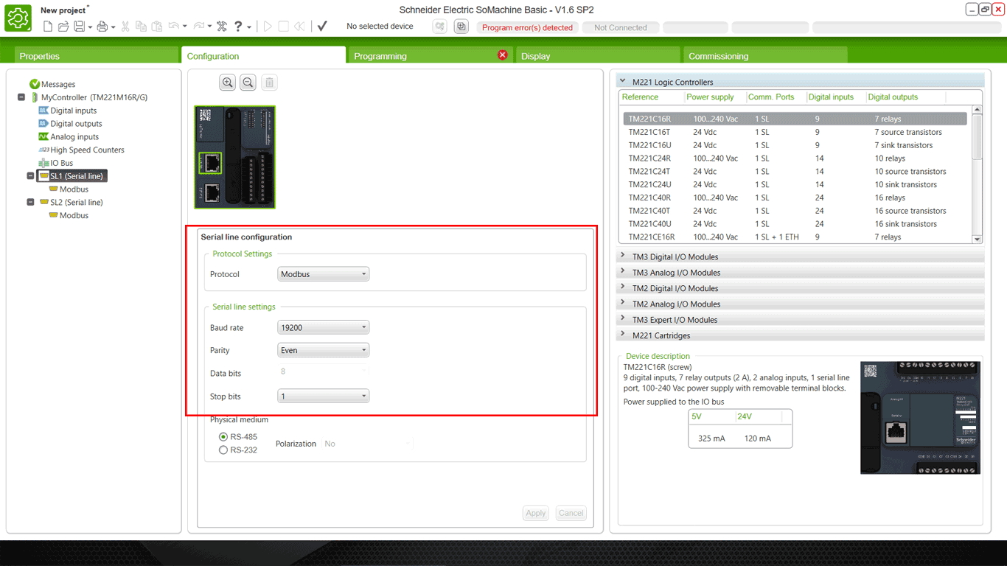1007x566 pixels.
Task: Go to the Commissioning tab
Action: [764, 55]
